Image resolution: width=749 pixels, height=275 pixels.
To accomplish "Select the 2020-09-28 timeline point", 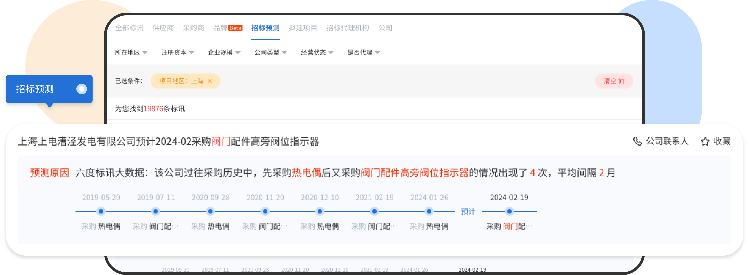I will pos(210,211).
